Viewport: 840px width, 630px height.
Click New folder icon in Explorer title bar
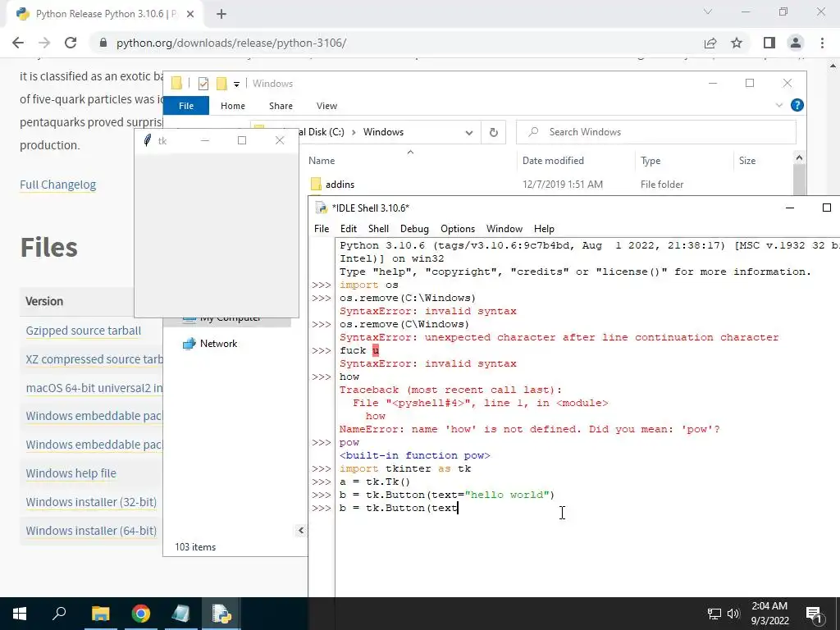click(x=221, y=84)
